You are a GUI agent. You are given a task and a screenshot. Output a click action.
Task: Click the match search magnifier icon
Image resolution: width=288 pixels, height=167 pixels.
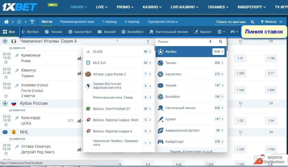pyautogui.click(x=253, y=22)
